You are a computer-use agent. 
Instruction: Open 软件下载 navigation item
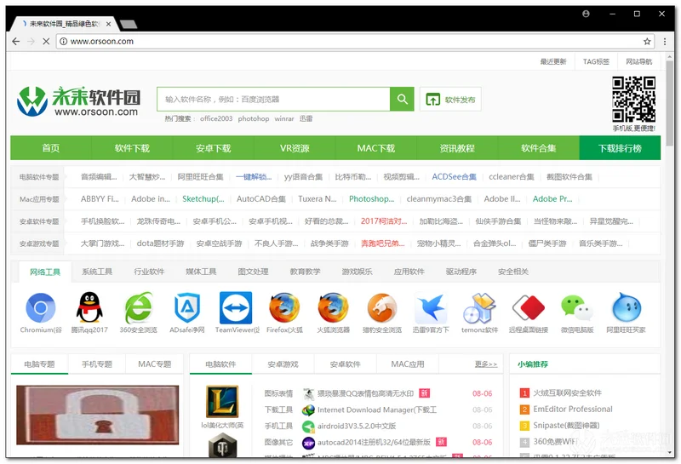click(132, 148)
